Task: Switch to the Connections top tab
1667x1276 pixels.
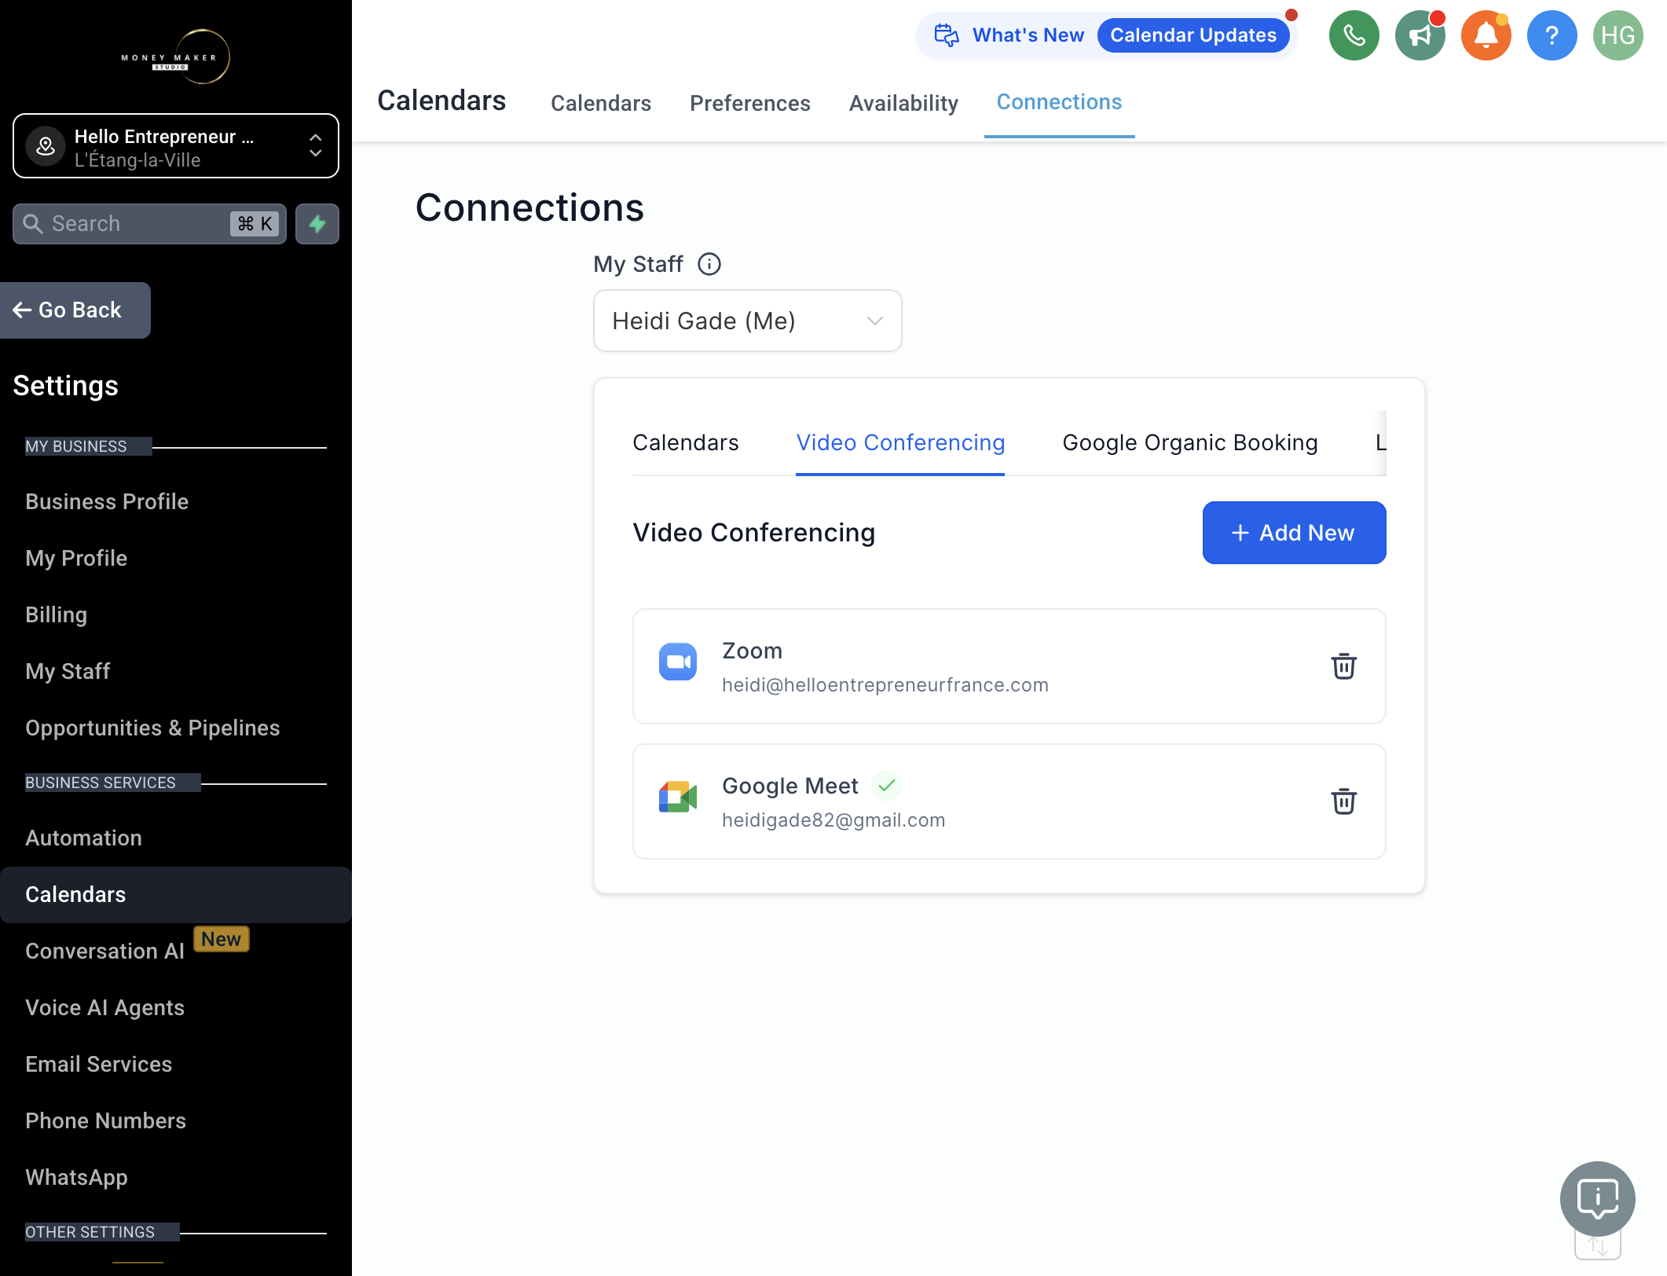Action: point(1059,102)
